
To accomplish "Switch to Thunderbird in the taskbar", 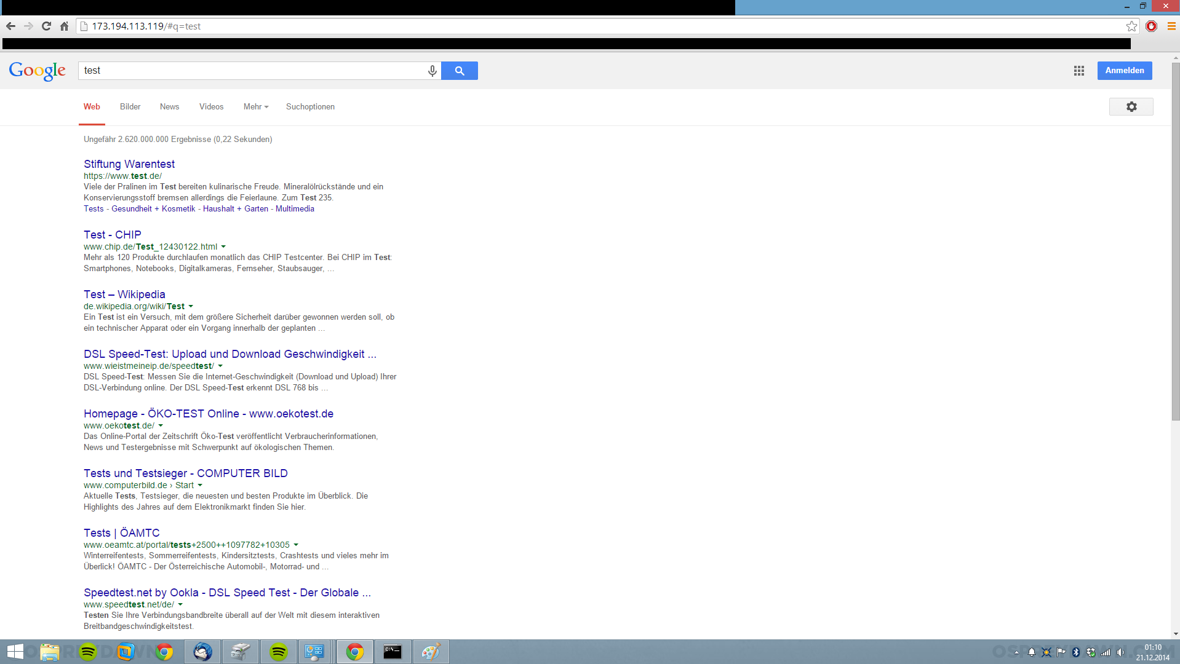I will [x=202, y=652].
